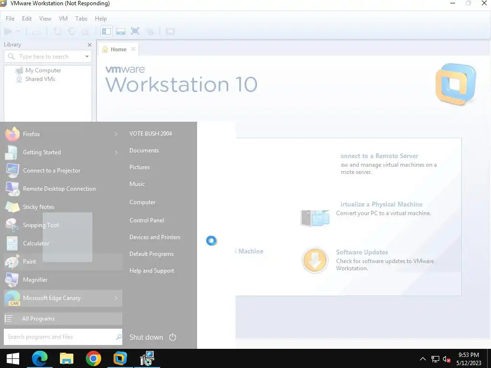Open the Tabs menu
This screenshot has width=491, height=368.
81,19
